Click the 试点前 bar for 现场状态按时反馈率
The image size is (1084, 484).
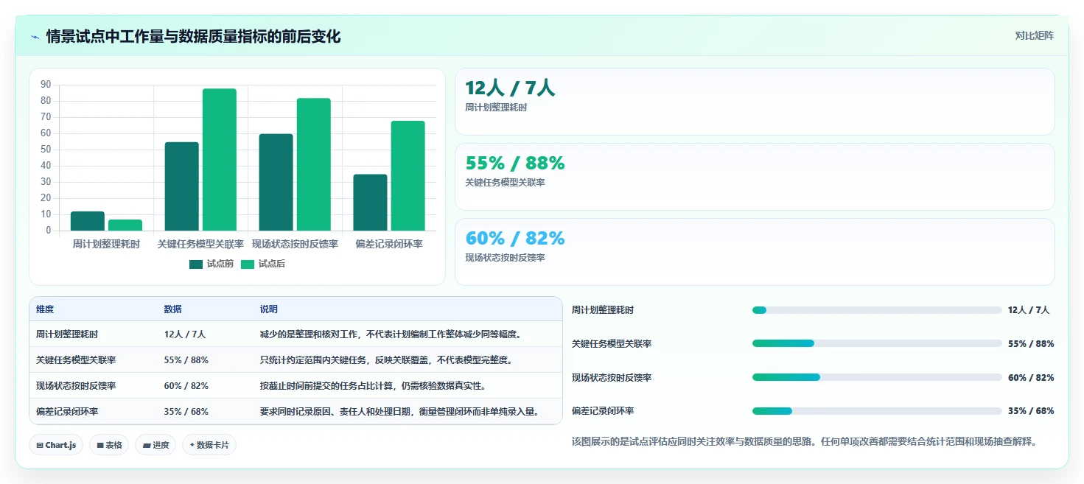[x=276, y=183]
